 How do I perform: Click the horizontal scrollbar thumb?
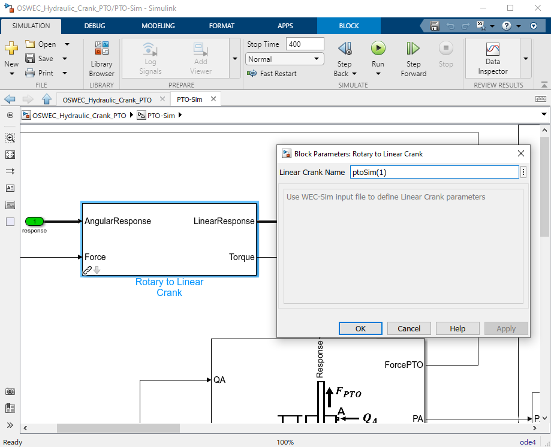coord(119,428)
